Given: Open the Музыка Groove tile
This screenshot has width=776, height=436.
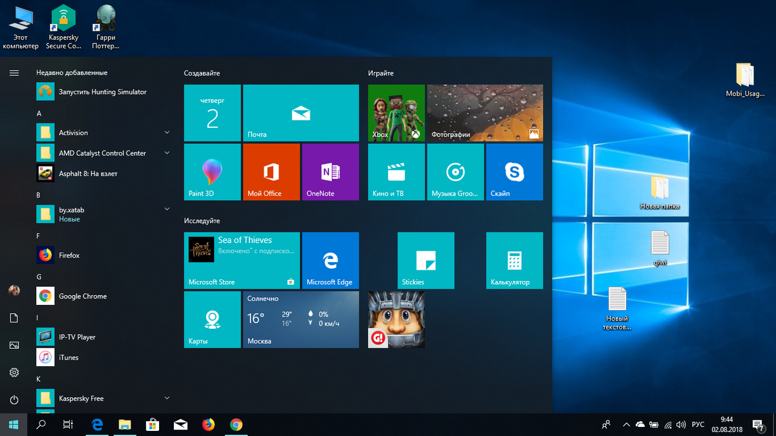Looking at the screenshot, I should pyautogui.click(x=455, y=172).
